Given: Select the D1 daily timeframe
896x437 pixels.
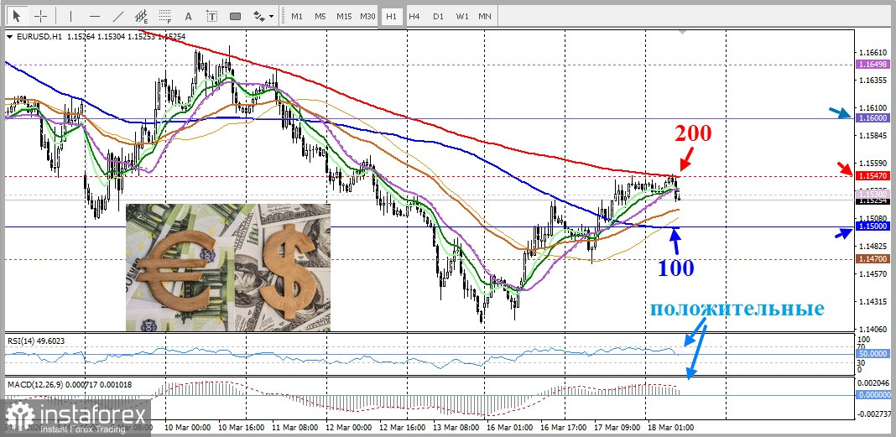Looking at the screenshot, I should (x=438, y=16).
